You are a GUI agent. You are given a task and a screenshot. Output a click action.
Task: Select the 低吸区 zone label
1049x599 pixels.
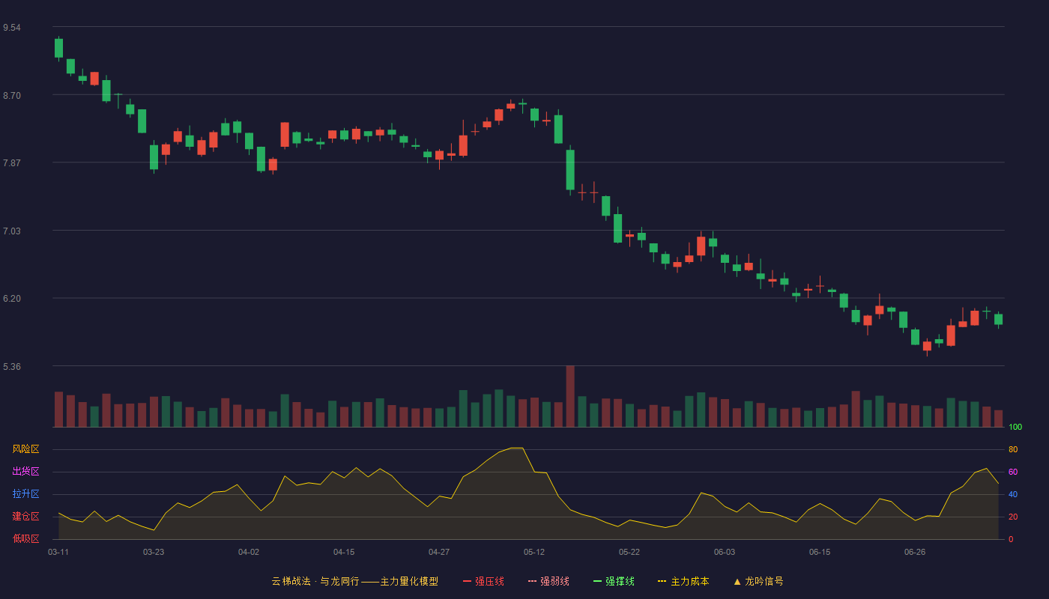point(26,538)
